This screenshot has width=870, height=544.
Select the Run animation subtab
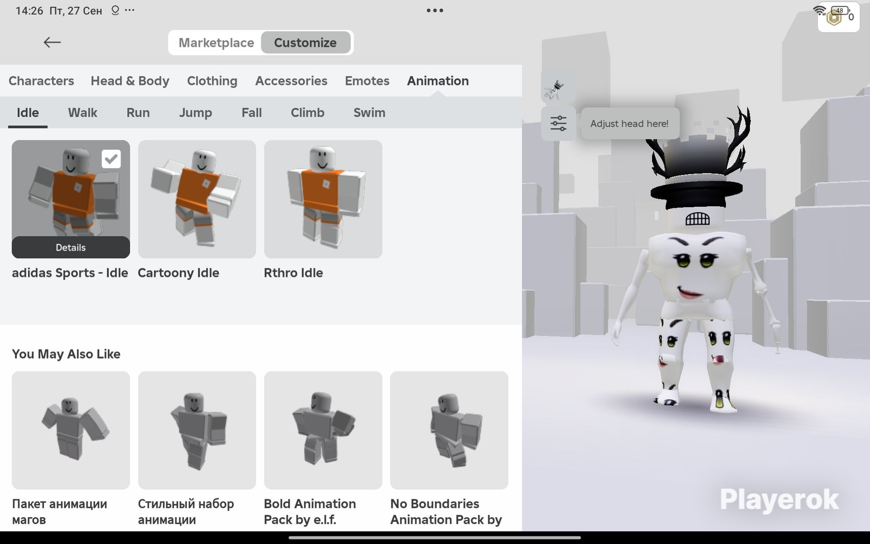click(x=138, y=113)
